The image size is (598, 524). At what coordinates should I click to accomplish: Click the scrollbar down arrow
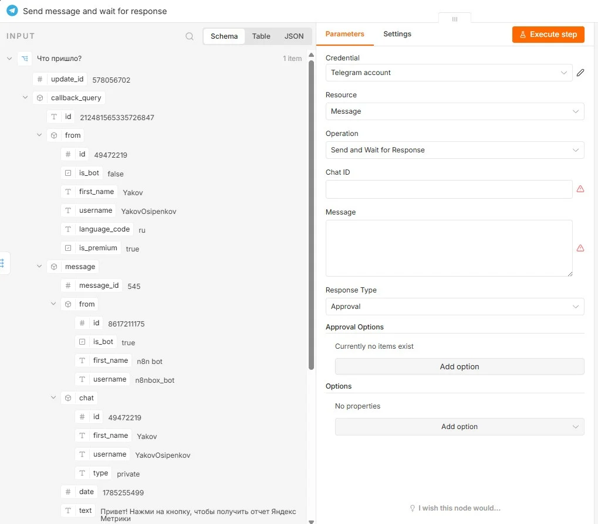coord(311,522)
